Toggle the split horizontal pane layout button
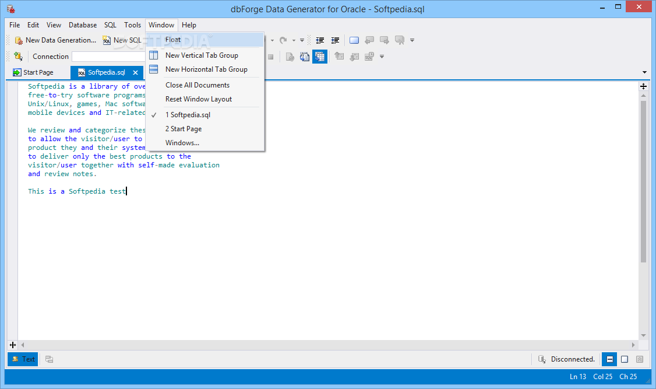 coord(609,359)
